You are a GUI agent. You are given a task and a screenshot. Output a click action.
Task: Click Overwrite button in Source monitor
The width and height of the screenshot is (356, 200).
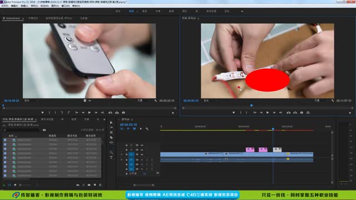pyautogui.click(x=117, y=112)
